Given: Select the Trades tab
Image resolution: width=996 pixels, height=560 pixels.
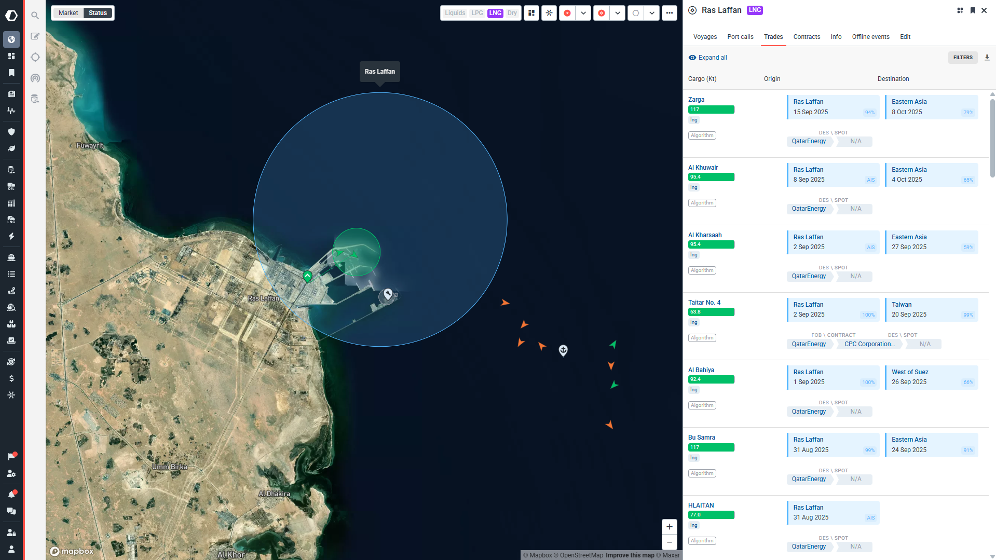Looking at the screenshot, I should 773,37.
